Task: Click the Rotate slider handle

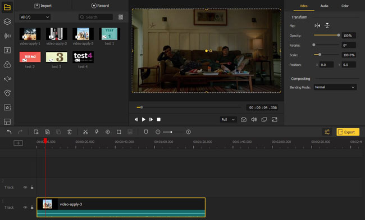Action: pyautogui.click(x=314, y=45)
